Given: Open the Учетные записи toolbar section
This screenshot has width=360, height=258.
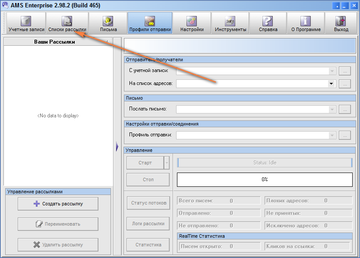Looking at the screenshot, I should click(26, 23).
